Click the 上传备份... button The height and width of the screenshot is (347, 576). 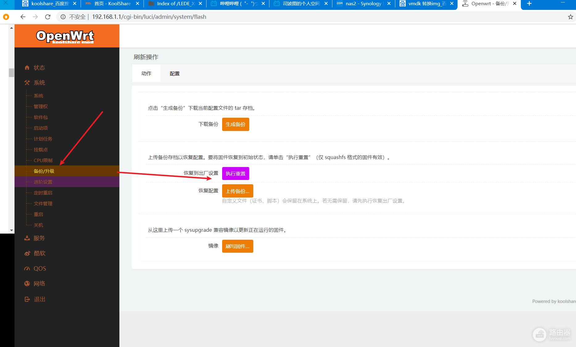tap(237, 191)
